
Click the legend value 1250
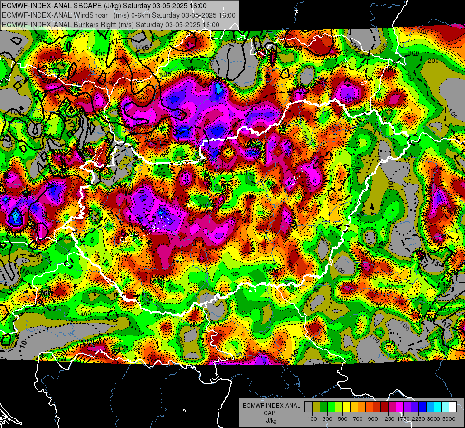[x=388, y=419]
